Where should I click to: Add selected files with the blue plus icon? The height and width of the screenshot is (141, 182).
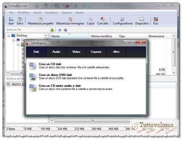[60, 30]
